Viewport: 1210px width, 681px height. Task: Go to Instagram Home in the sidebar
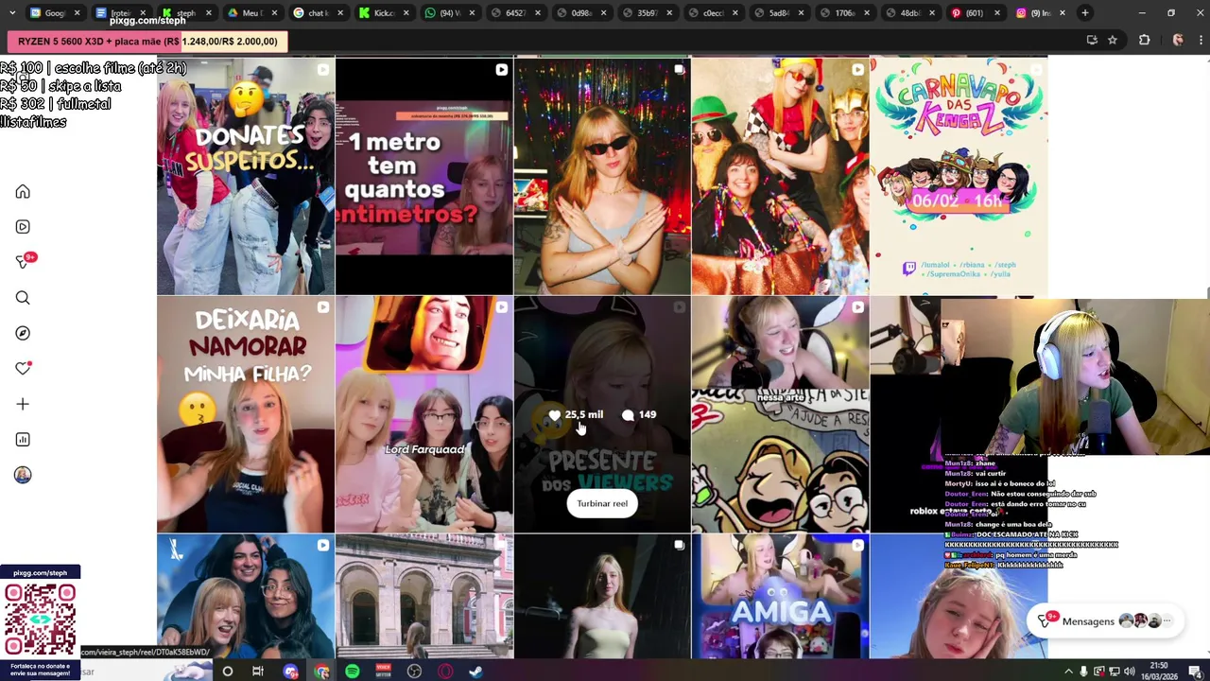point(23,192)
